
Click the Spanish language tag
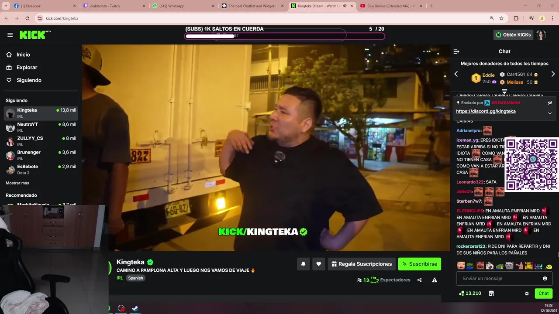click(x=135, y=278)
